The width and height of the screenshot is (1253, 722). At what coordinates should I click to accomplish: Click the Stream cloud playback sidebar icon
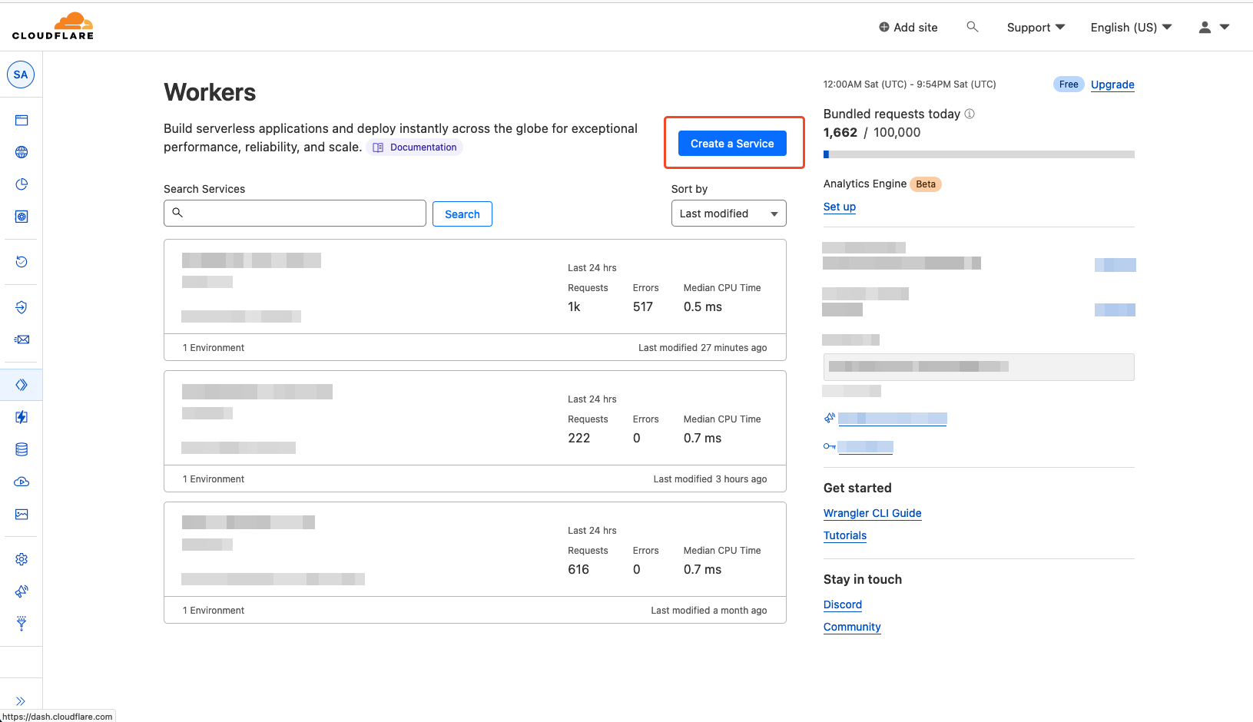(21, 482)
